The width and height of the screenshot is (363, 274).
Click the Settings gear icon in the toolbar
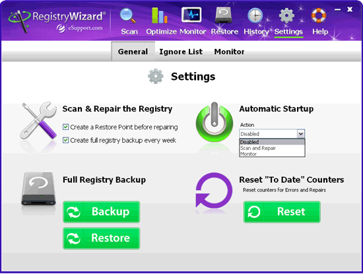point(286,16)
